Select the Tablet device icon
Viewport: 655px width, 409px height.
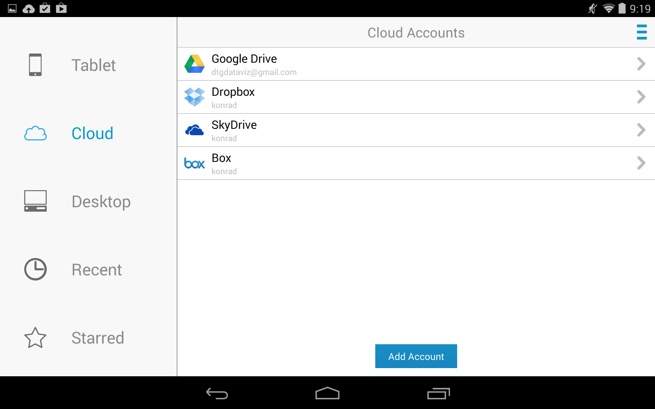[x=35, y=65]
